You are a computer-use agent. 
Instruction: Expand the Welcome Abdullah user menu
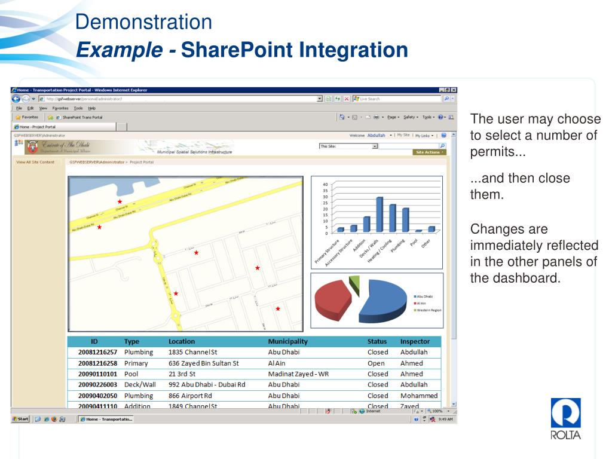tap(391, 136)
